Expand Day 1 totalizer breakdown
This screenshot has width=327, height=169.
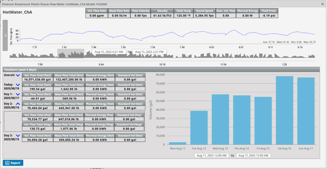pyautogui.click(x=18, y=94)
